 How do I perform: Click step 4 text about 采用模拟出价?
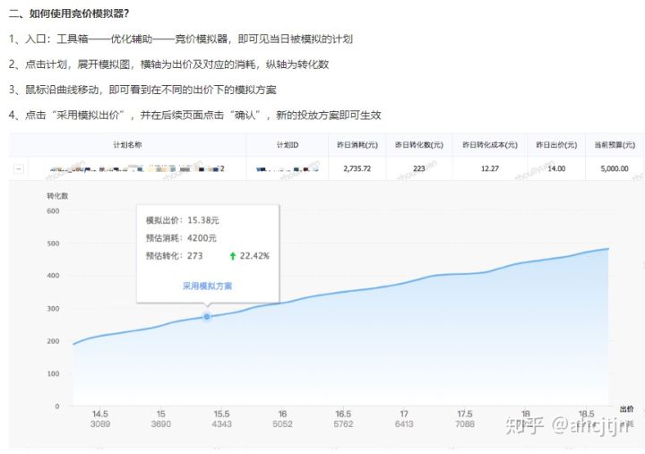click(195, 115)
